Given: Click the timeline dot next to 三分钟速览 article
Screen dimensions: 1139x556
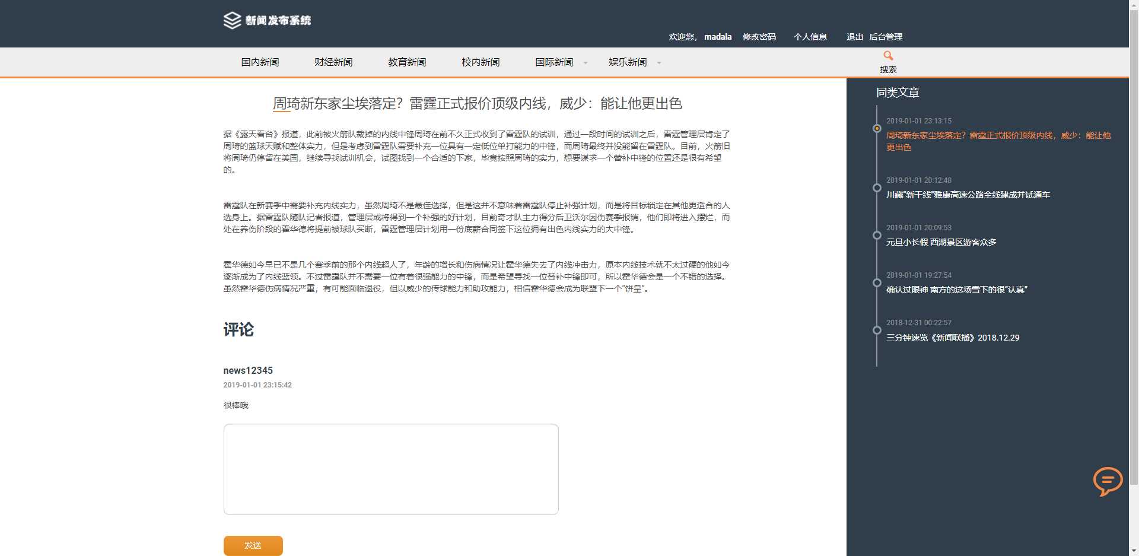Looking at the screenshot, I should point(878,331).
